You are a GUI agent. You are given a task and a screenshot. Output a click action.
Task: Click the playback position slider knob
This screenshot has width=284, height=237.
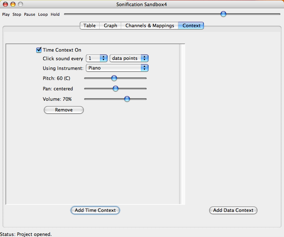point(223,14)
